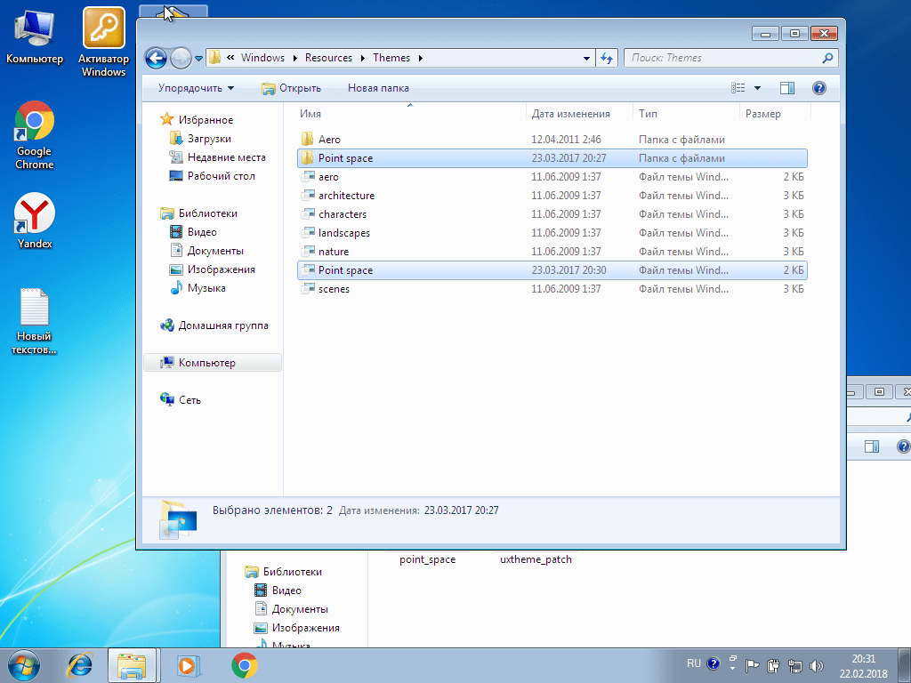Click the Start button

click(22, 665)
